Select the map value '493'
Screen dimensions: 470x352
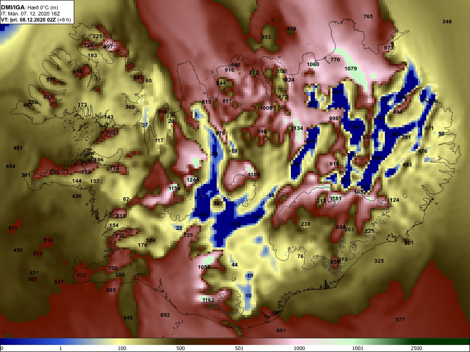point(407,165)
